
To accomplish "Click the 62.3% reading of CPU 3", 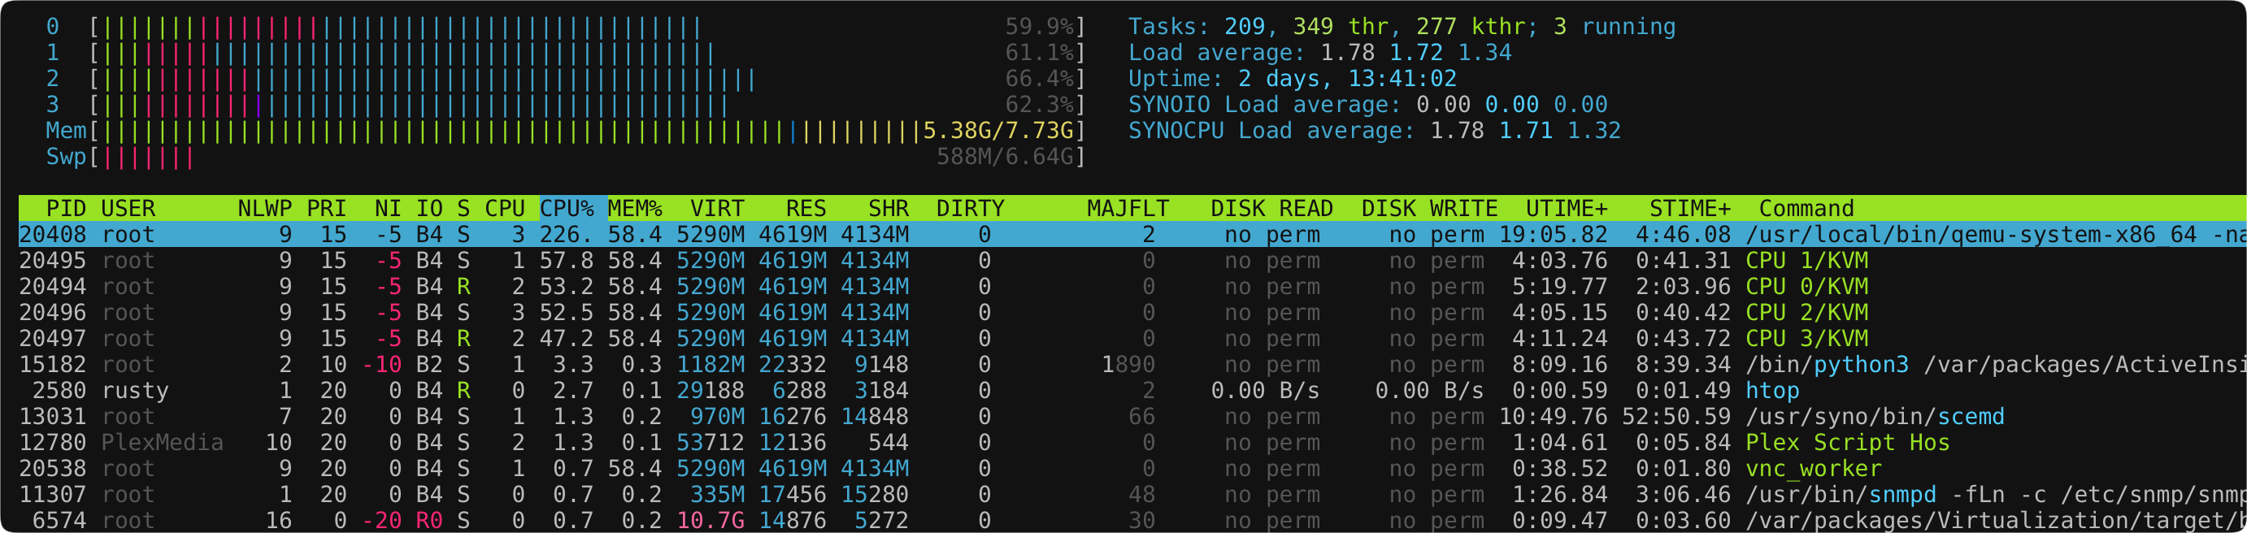I will tap(1039, 105).
